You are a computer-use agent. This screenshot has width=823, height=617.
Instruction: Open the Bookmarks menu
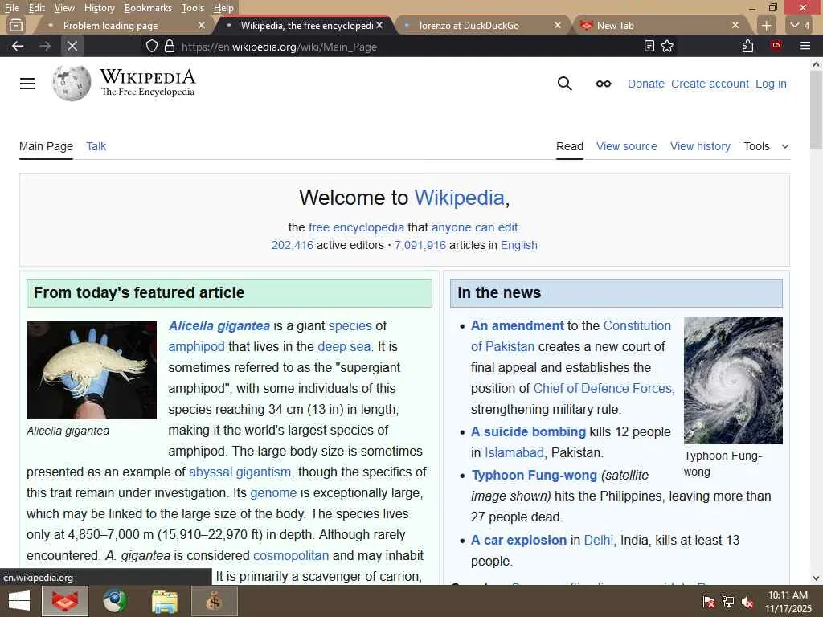(148, 8)
